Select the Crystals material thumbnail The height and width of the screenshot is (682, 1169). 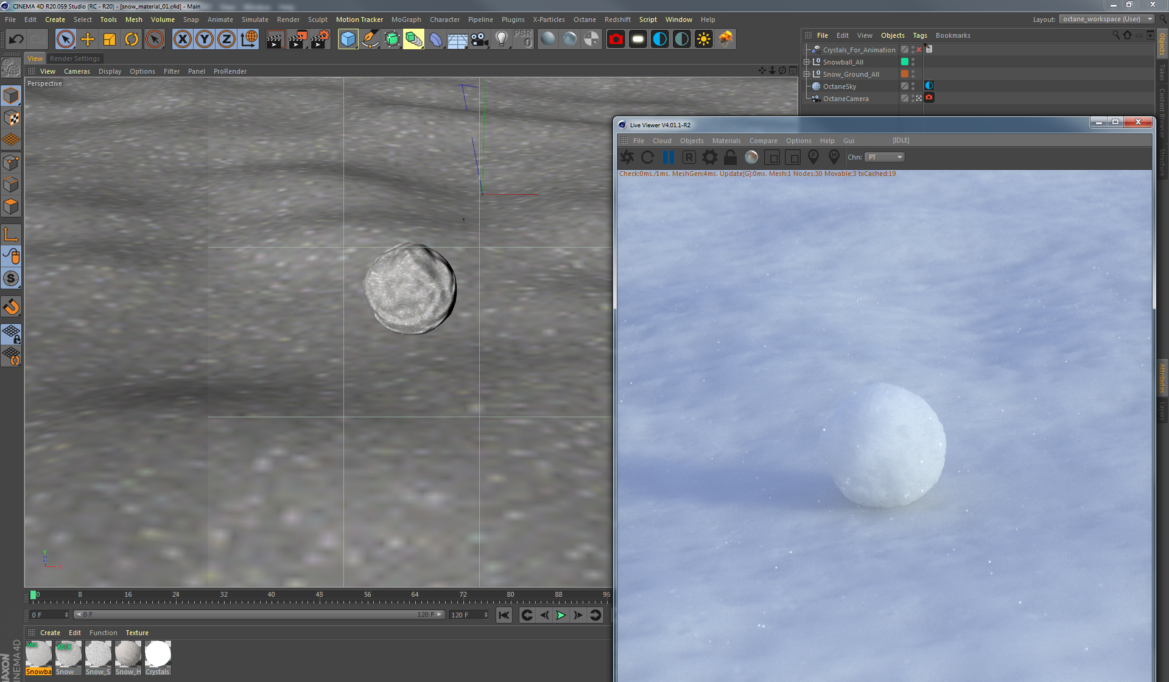[158, 655]
